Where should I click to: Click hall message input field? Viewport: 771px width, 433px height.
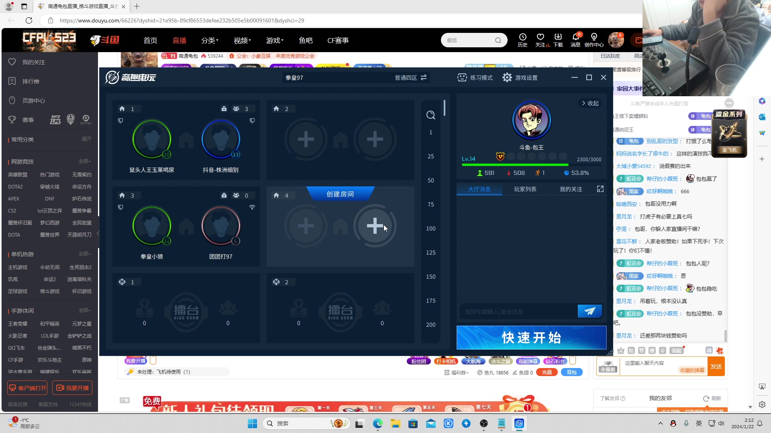coord(518,312)
